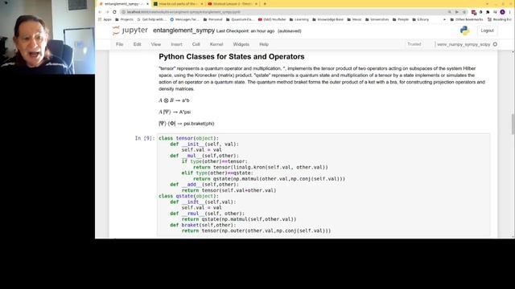The width and height of the screenshot is (515, 289).
Task: Open the Personal bookmark folder
Action: point(212,19)
